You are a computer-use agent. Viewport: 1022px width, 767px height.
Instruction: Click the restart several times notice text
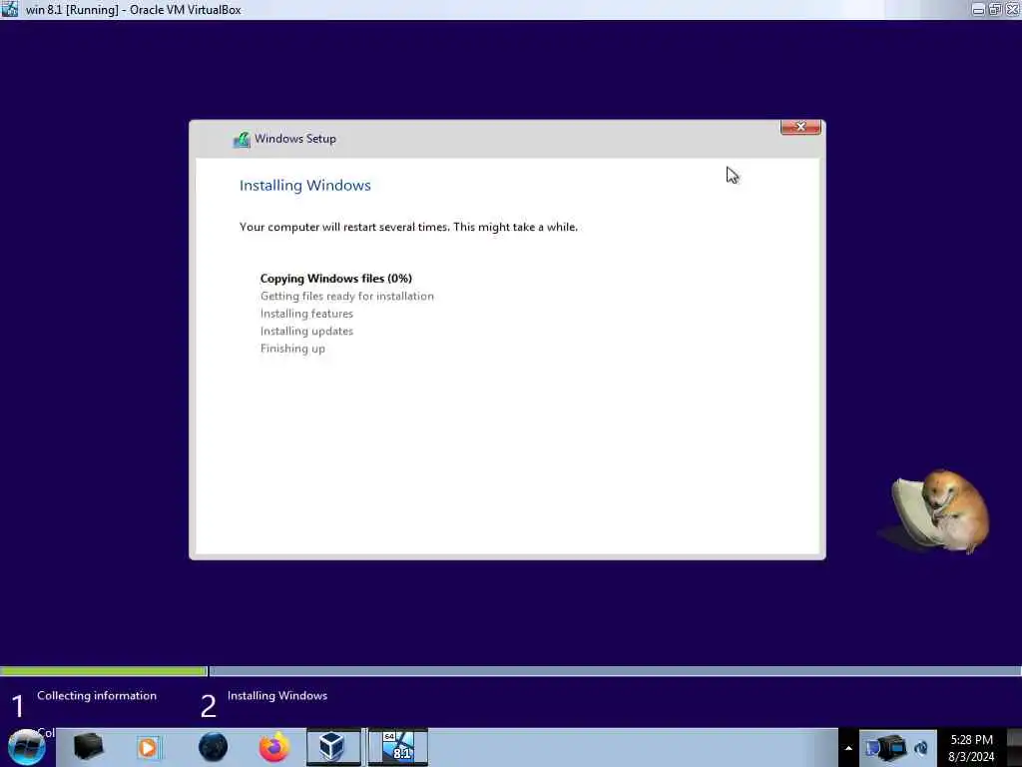pyautogui.click(x=408, y=227)
